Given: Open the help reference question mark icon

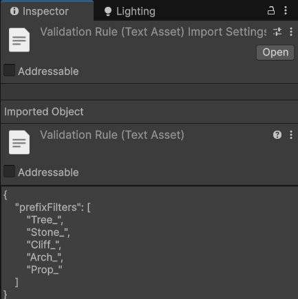Looking at the screenshot, I should point(277,135).
